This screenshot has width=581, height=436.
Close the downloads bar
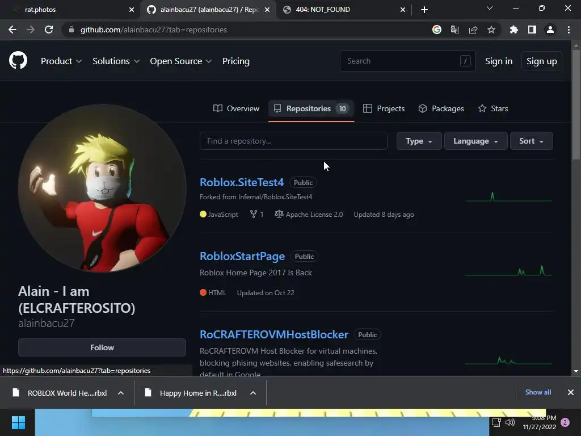pyautogui.click(x=571, y=392)
